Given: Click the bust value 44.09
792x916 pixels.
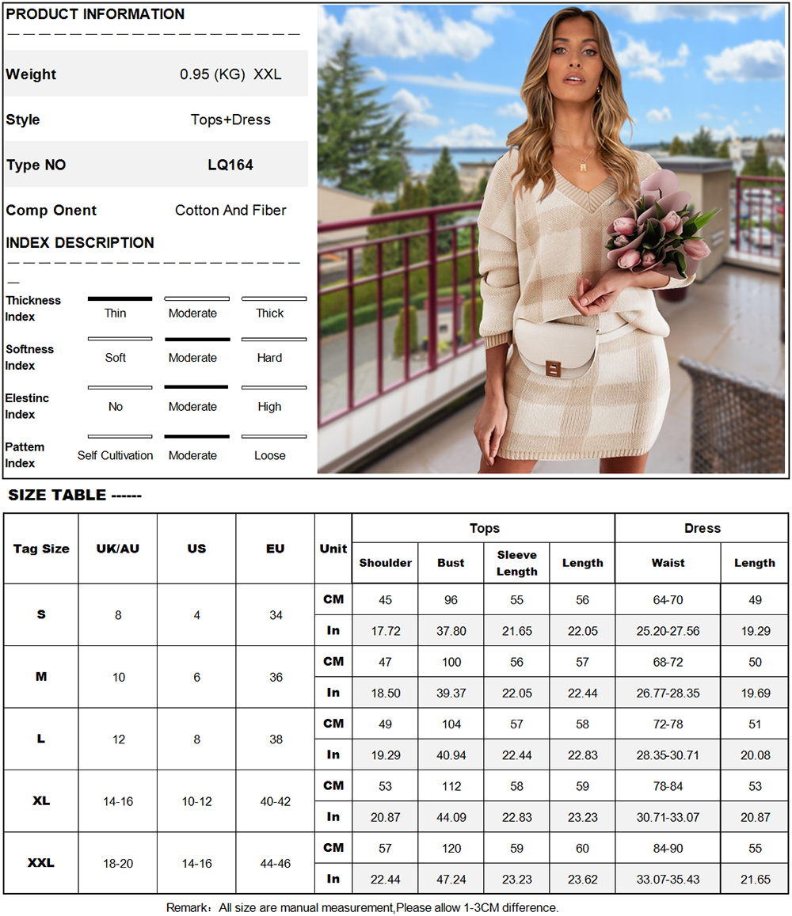Looking at the screenshot, I should [451, 817].
